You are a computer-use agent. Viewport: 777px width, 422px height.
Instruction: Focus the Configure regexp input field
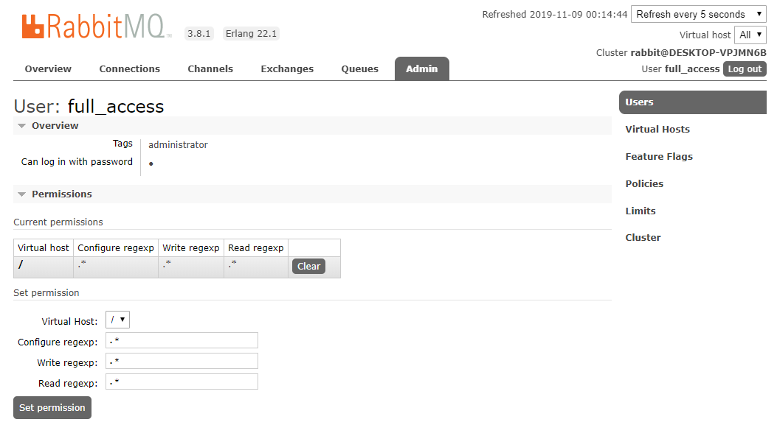click(182, 340)
